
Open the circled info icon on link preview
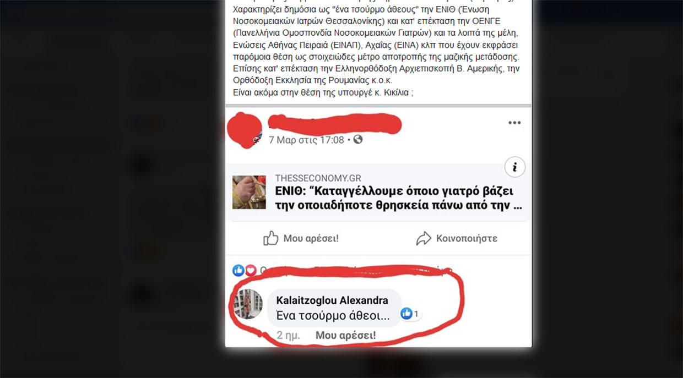pos(515,167)
